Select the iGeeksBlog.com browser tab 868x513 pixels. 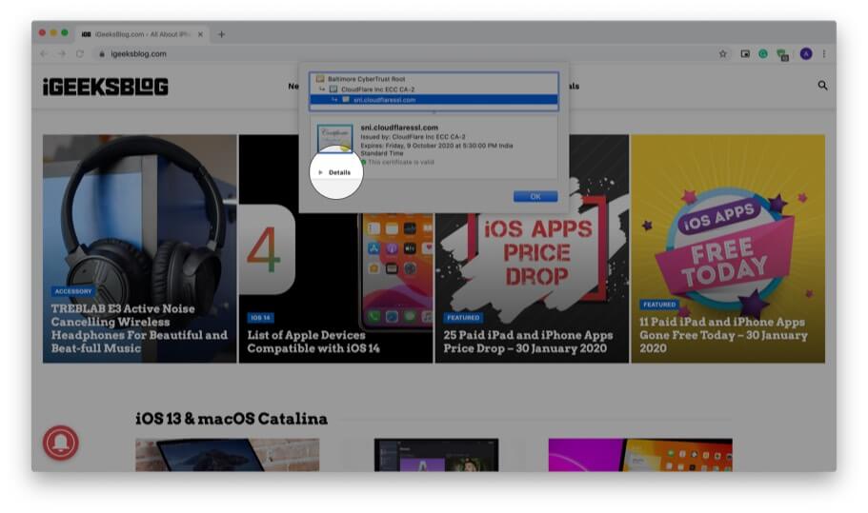click(143, 34)
